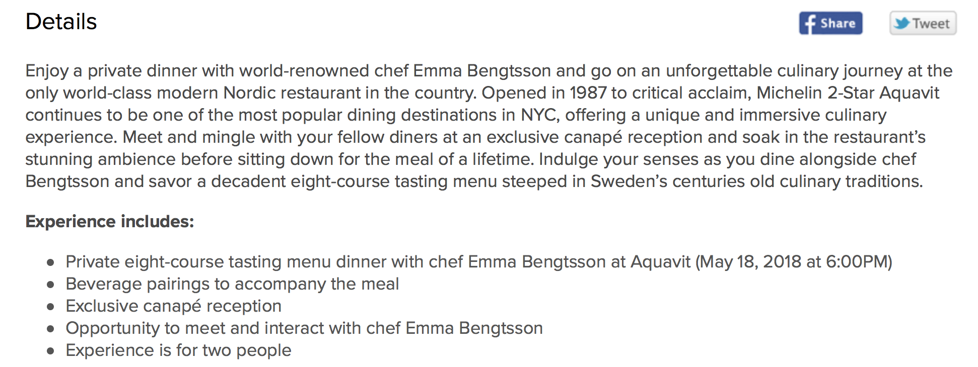Click the bullet dot before Opportunity to meet
The image size is (978, 367).
coord(50,329)
